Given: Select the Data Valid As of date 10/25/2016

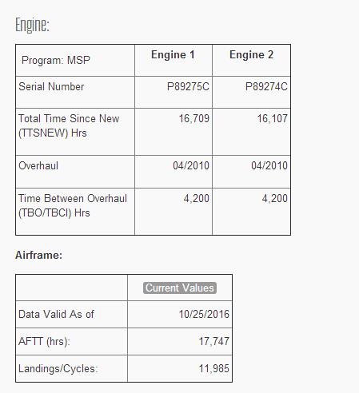Looking at the screenshot, I should click(204, 314).
